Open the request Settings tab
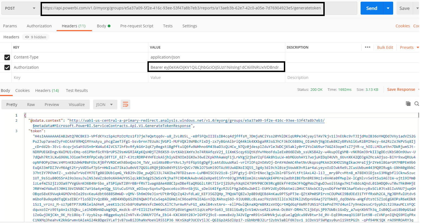 (190, 26)
